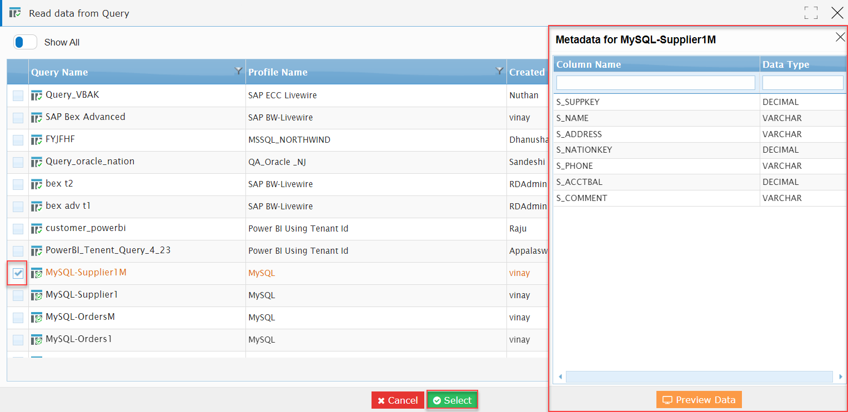Select the S_ACCTBAL metadata row
Viewport: 848px width, 412px height.
tap(700, 182)
